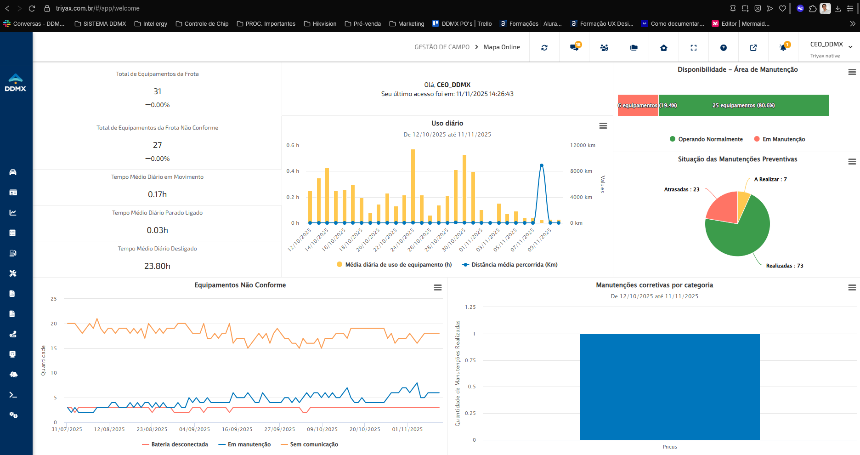The height and width of the screenshot is (455, 860).
Task: Click 'Tempo Médio Diário Desligado' value 23.80h
Action: [157, 266]
